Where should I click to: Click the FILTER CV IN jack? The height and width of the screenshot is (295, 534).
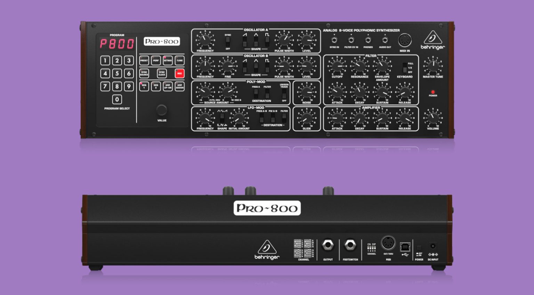352,40
